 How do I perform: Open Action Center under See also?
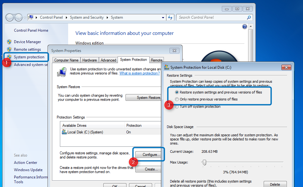tap(25, 163)
